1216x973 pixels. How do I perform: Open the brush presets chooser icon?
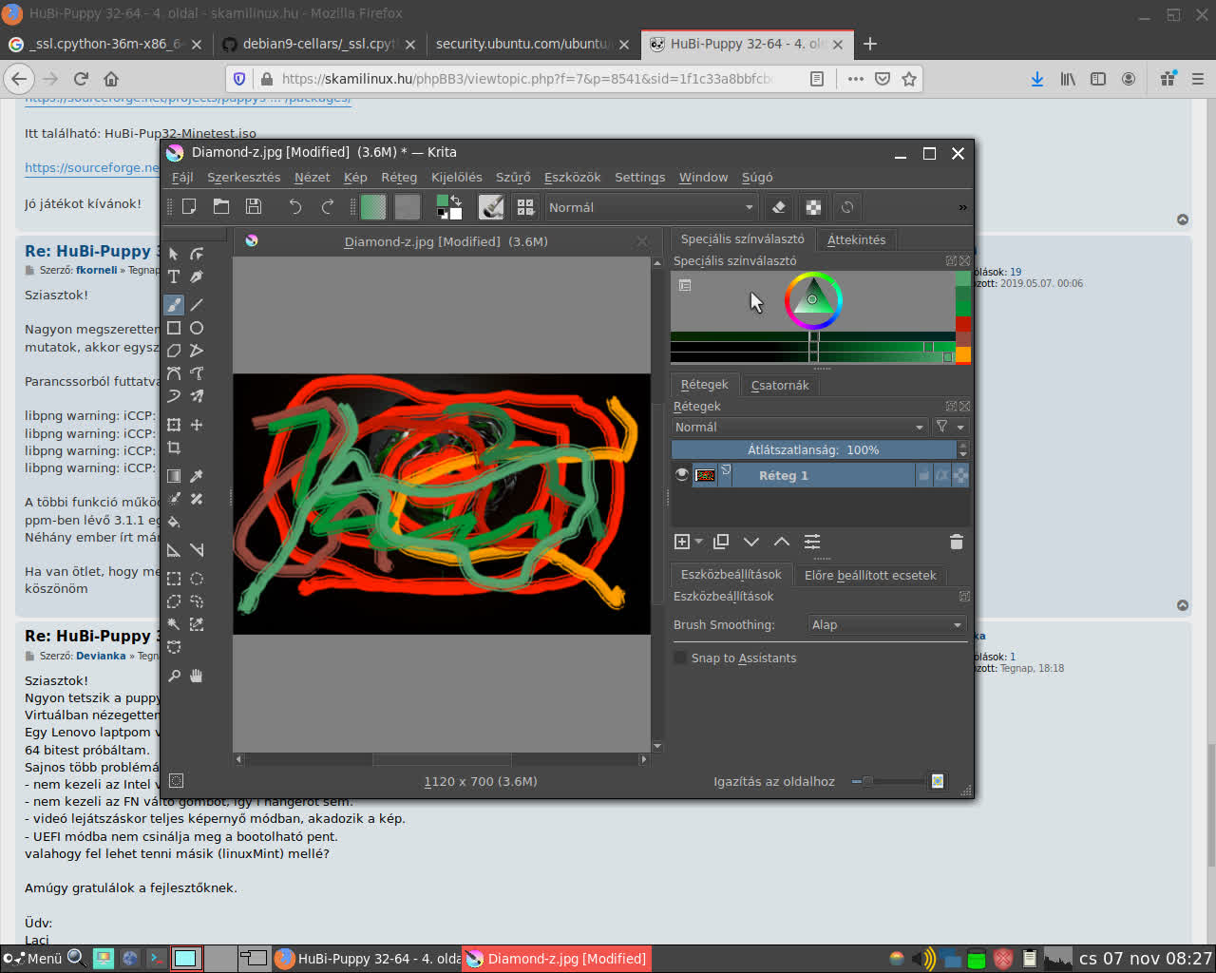point(525,206)
